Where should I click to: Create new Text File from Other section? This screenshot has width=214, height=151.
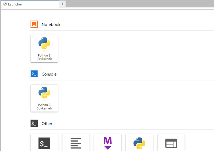[76, 142]
